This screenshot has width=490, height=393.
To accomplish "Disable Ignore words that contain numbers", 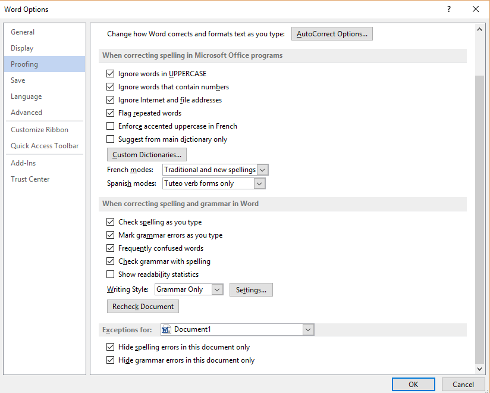I will (111, 86).
